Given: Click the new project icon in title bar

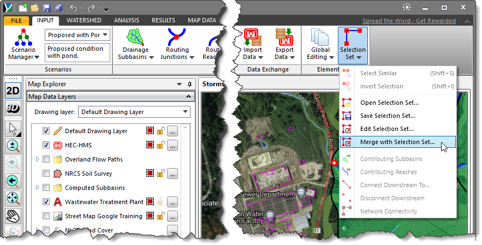Looking at the screenshot, I should pos(22,8).
